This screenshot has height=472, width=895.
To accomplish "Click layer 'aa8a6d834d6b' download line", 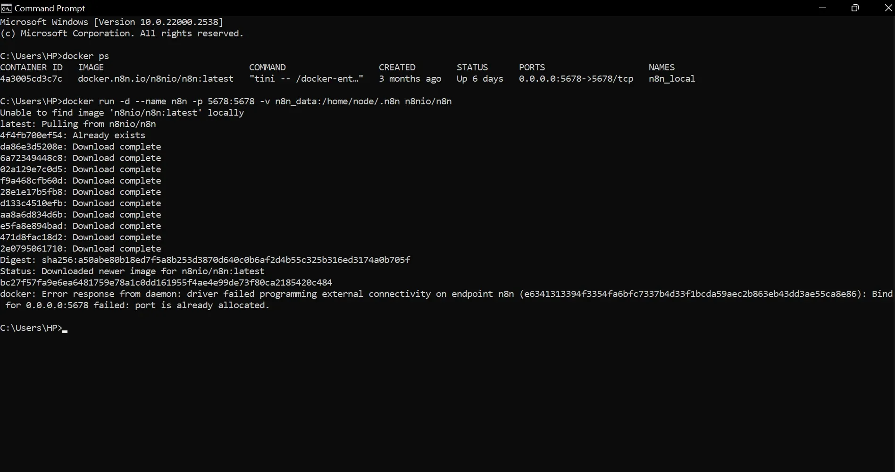I will (81, 215).
